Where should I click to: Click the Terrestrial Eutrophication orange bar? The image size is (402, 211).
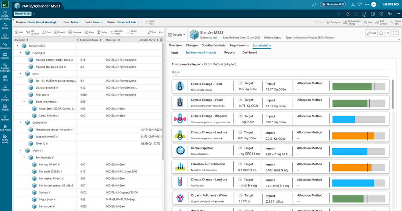click(352, 167)
